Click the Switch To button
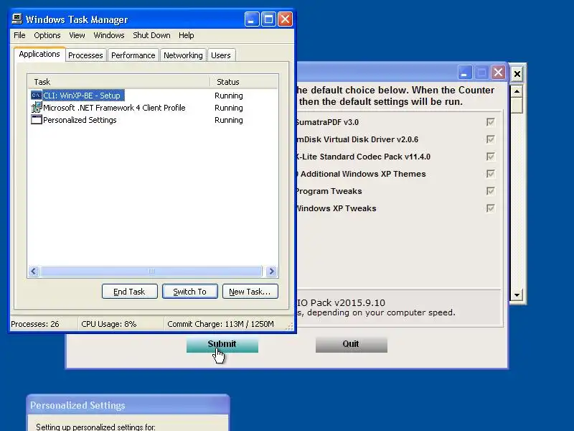 [x=190, y=292]
